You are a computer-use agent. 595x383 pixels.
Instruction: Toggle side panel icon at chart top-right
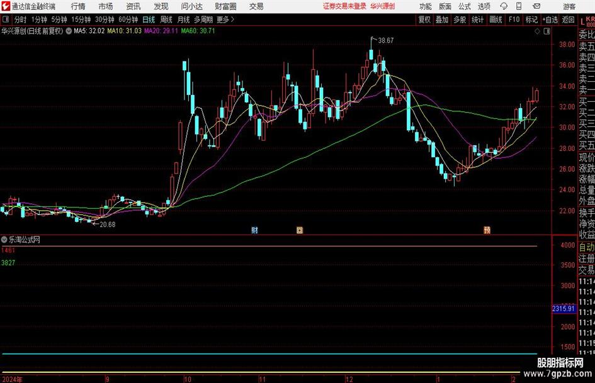click(x=547, y=31)
